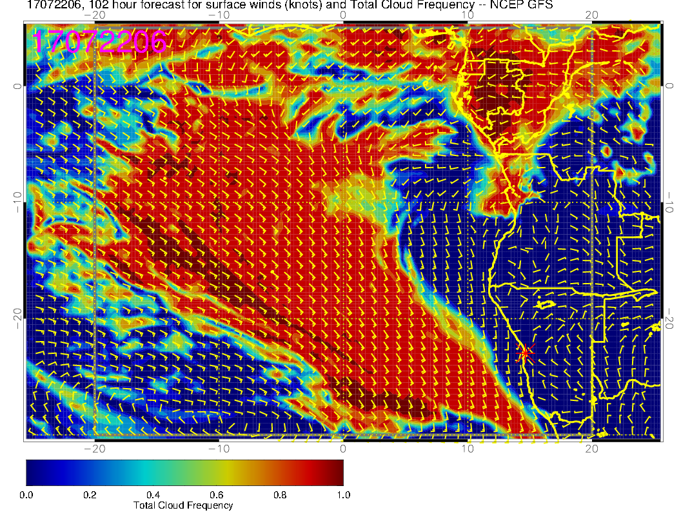Click the 0 latitude label on the left axis
The width and height of the screenshot is (681, 526).
point(16,86)
